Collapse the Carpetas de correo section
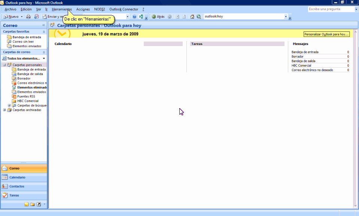Screen dimensions: 359x216 (44, 52)
